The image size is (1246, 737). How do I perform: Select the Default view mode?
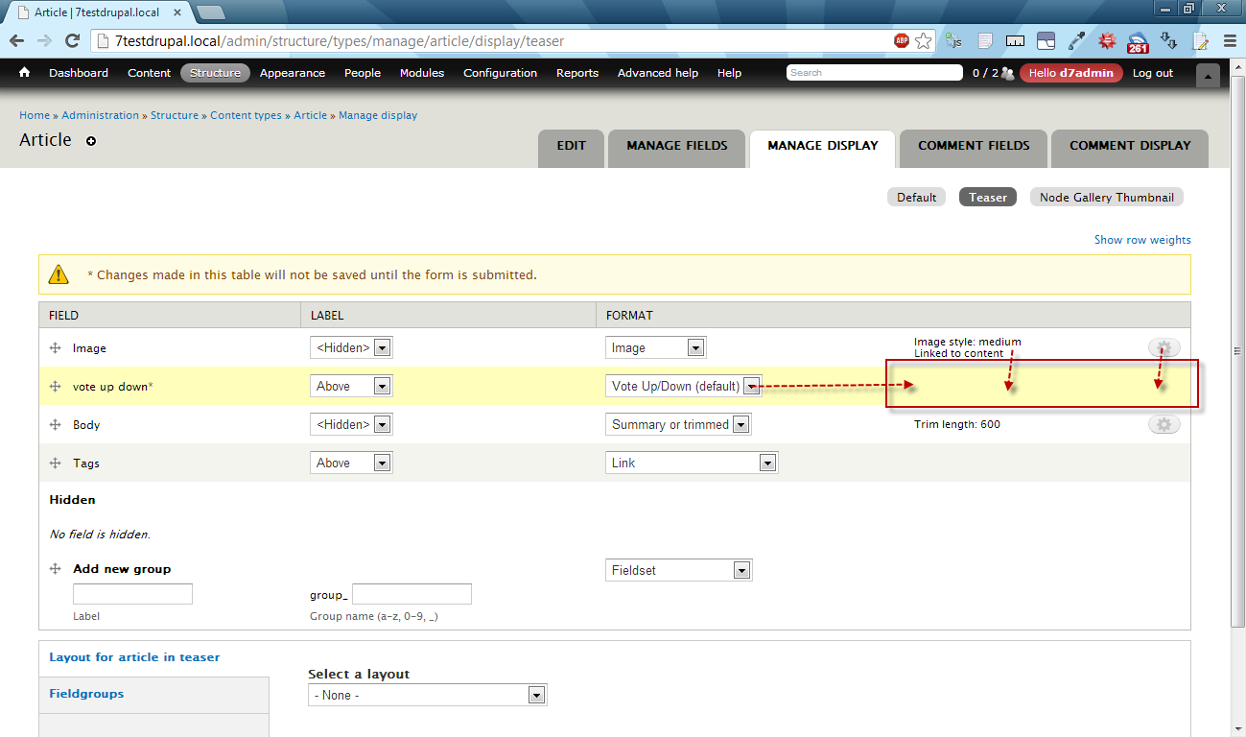point(916,197)
